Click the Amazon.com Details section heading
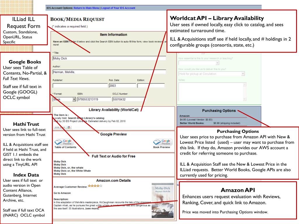 (114, 181)
